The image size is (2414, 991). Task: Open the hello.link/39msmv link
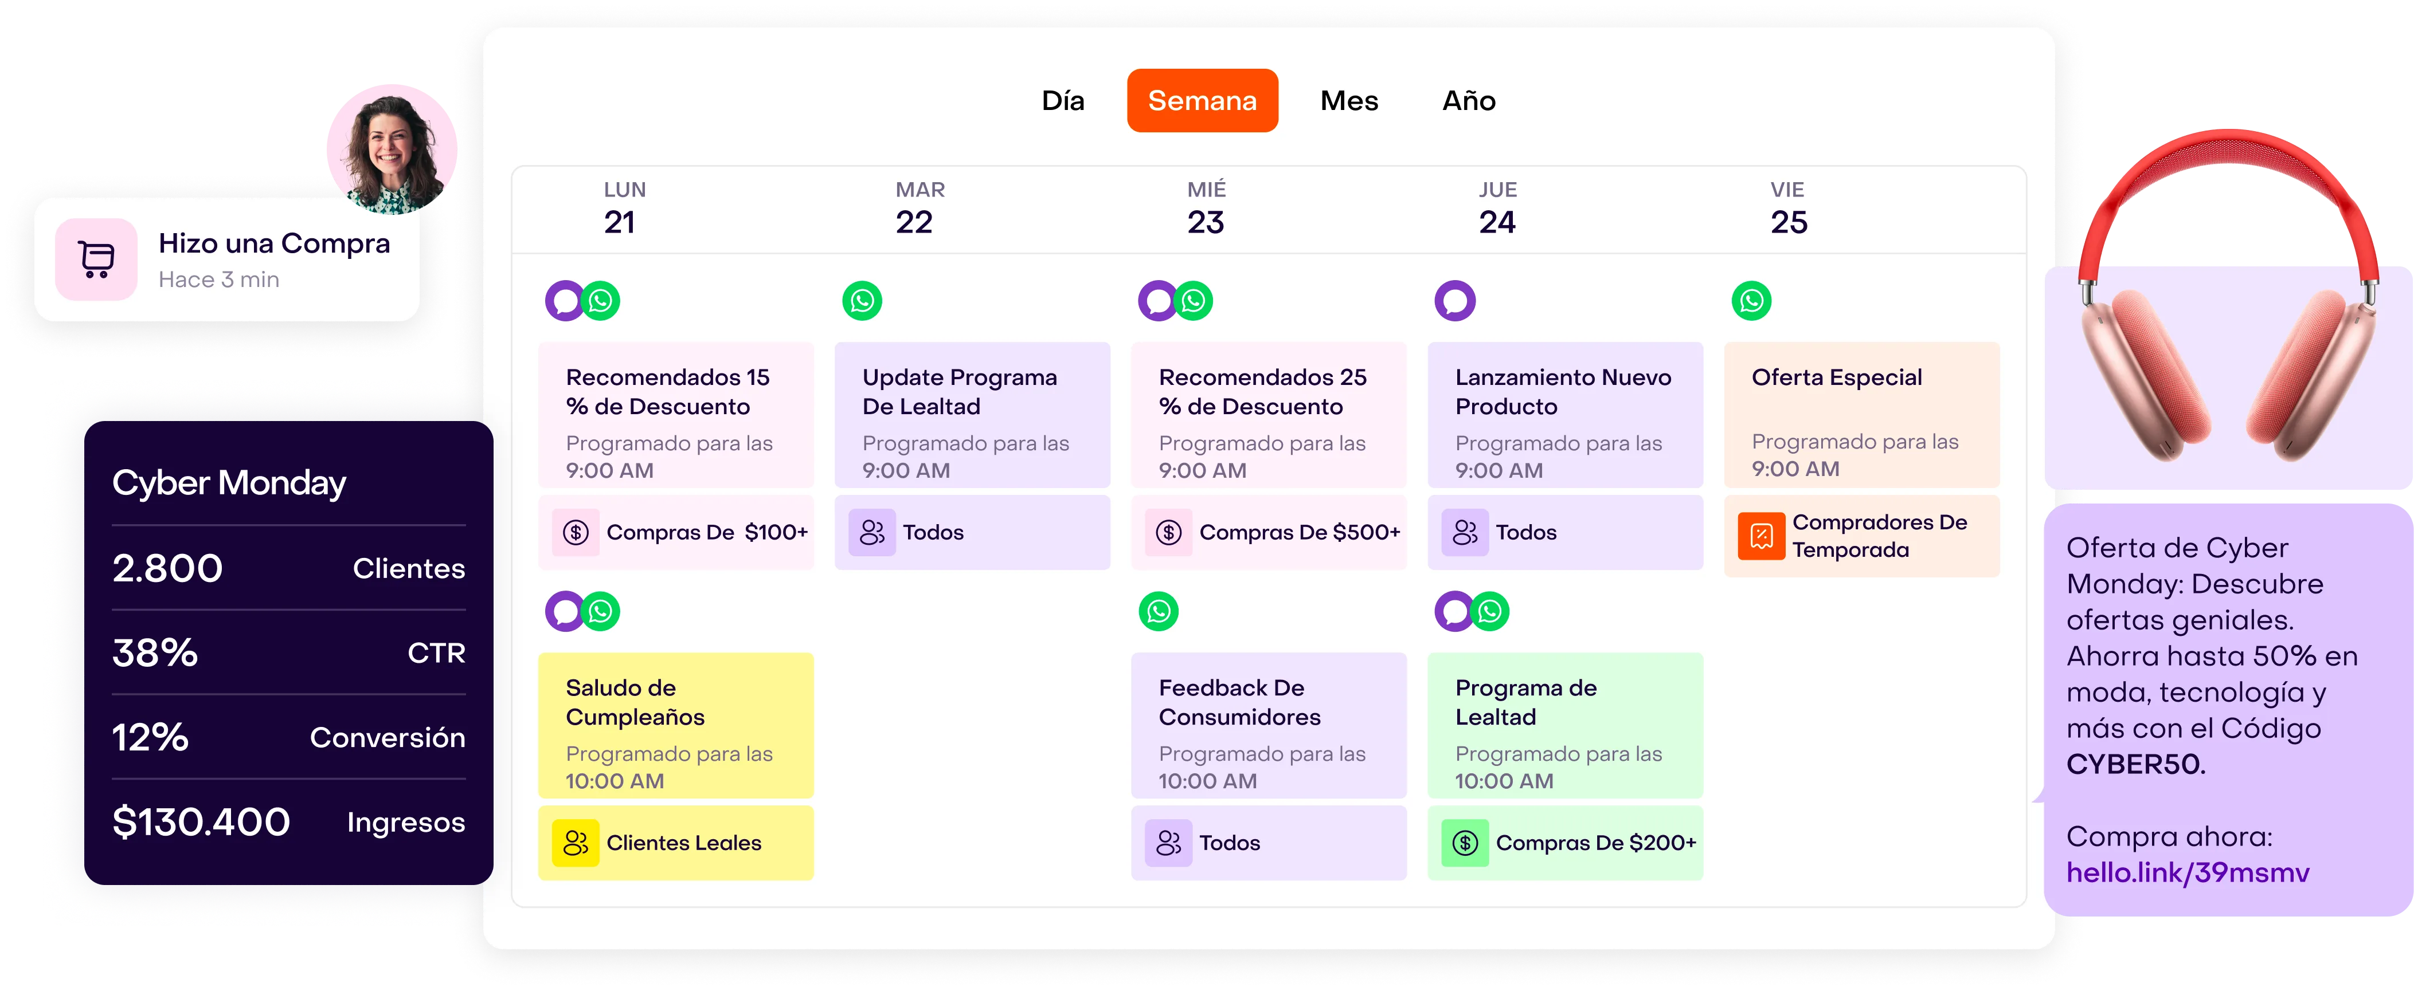pos(2187,873)
